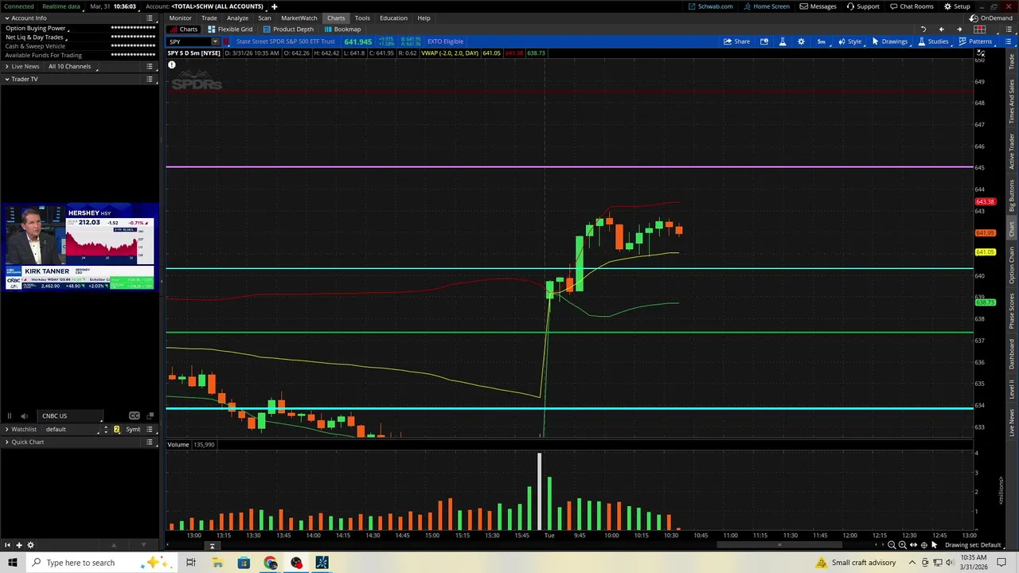
Task: Switch to the Monitor tab
Action: point(180,18)
